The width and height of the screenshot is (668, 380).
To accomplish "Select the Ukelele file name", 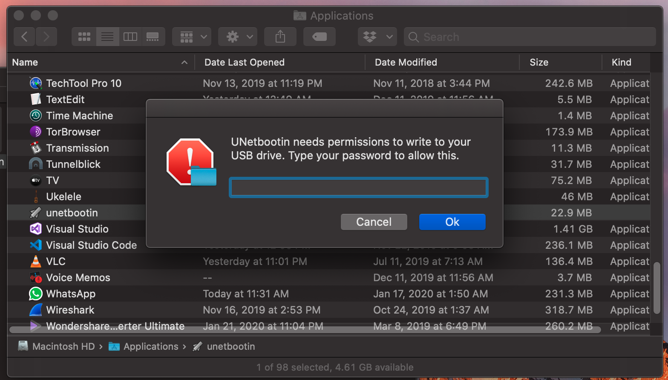I will pos(63,196).
